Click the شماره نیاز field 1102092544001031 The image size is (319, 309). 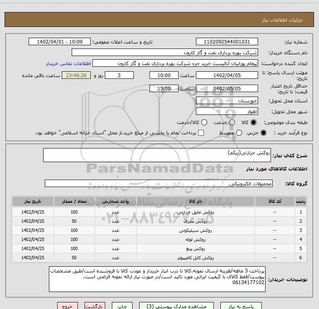227,42
